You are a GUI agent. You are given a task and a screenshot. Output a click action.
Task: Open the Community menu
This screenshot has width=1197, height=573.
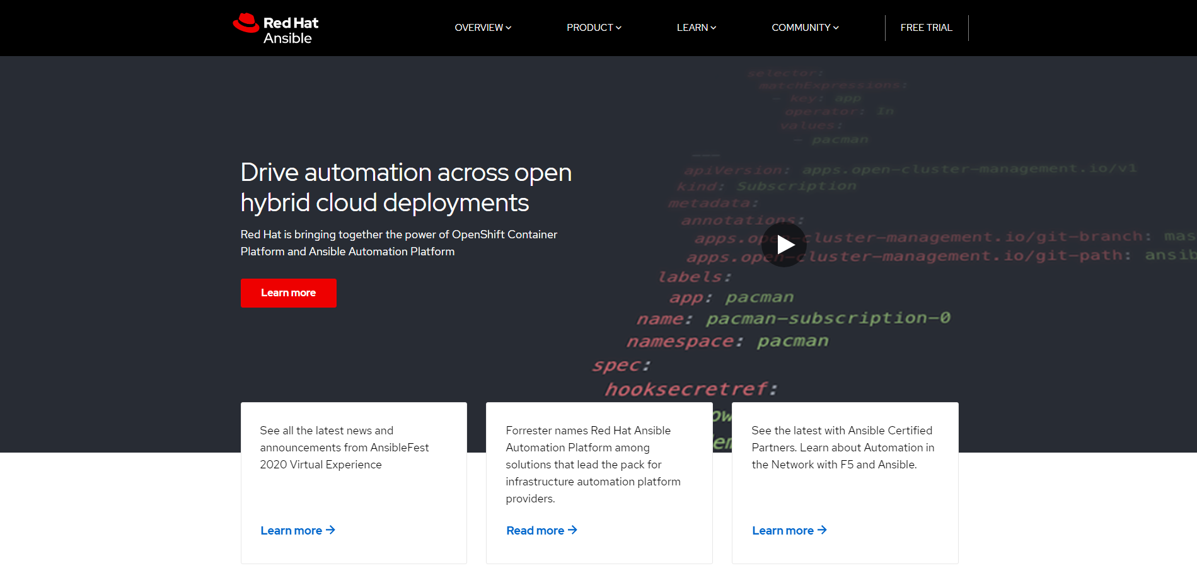tap(805, 28)
